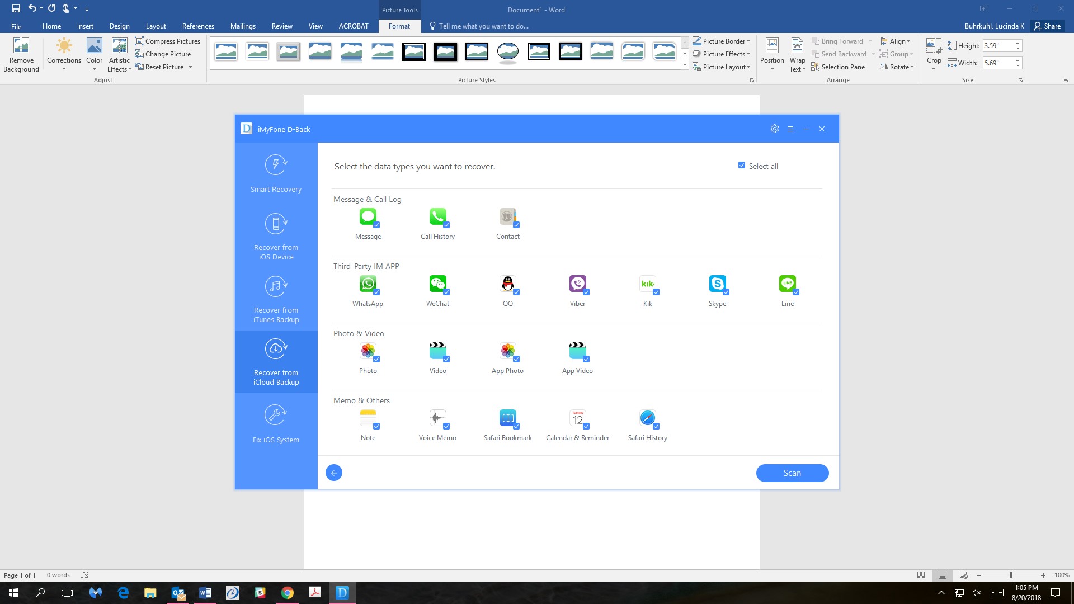This screenshot has width=1074, height=604.
Task: Click the Smart Recovery sidebar icon
Action: (276, 165)
